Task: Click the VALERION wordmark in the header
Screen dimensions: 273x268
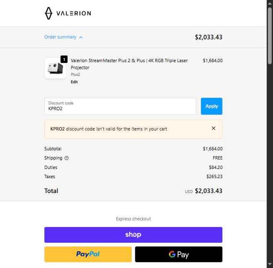Action: pyautogui.click(x=74, y=13)
